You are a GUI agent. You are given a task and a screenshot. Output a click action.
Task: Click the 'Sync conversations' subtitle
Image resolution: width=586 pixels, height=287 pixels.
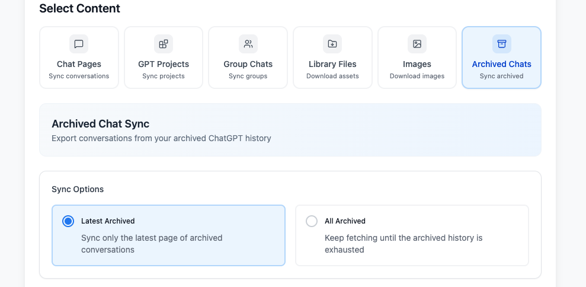tap(79, 76)
